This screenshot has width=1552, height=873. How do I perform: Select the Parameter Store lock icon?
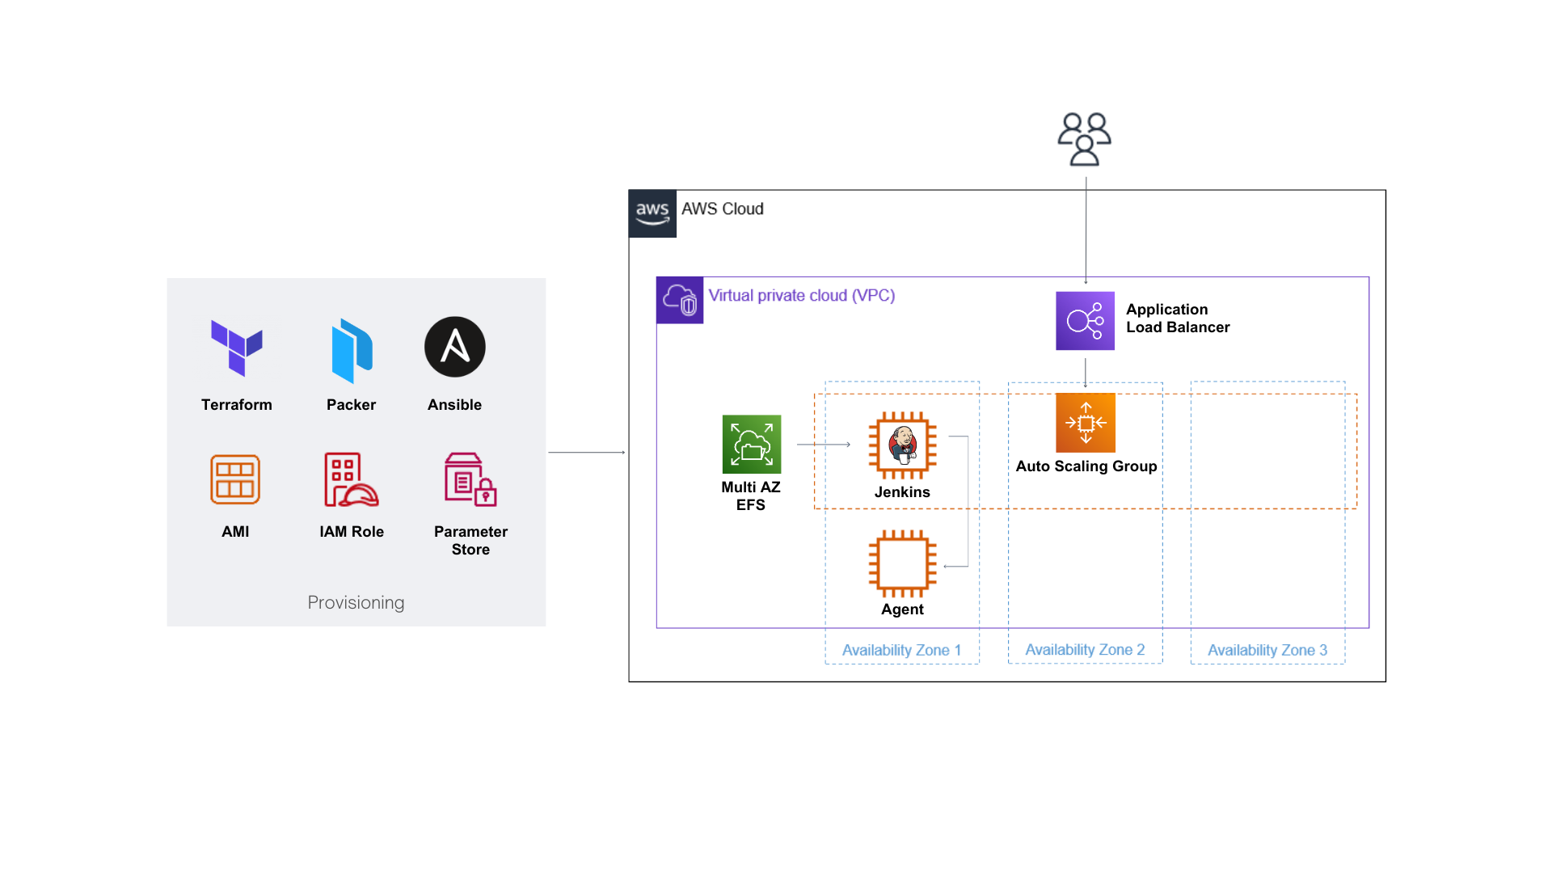[x=470, y=479]
